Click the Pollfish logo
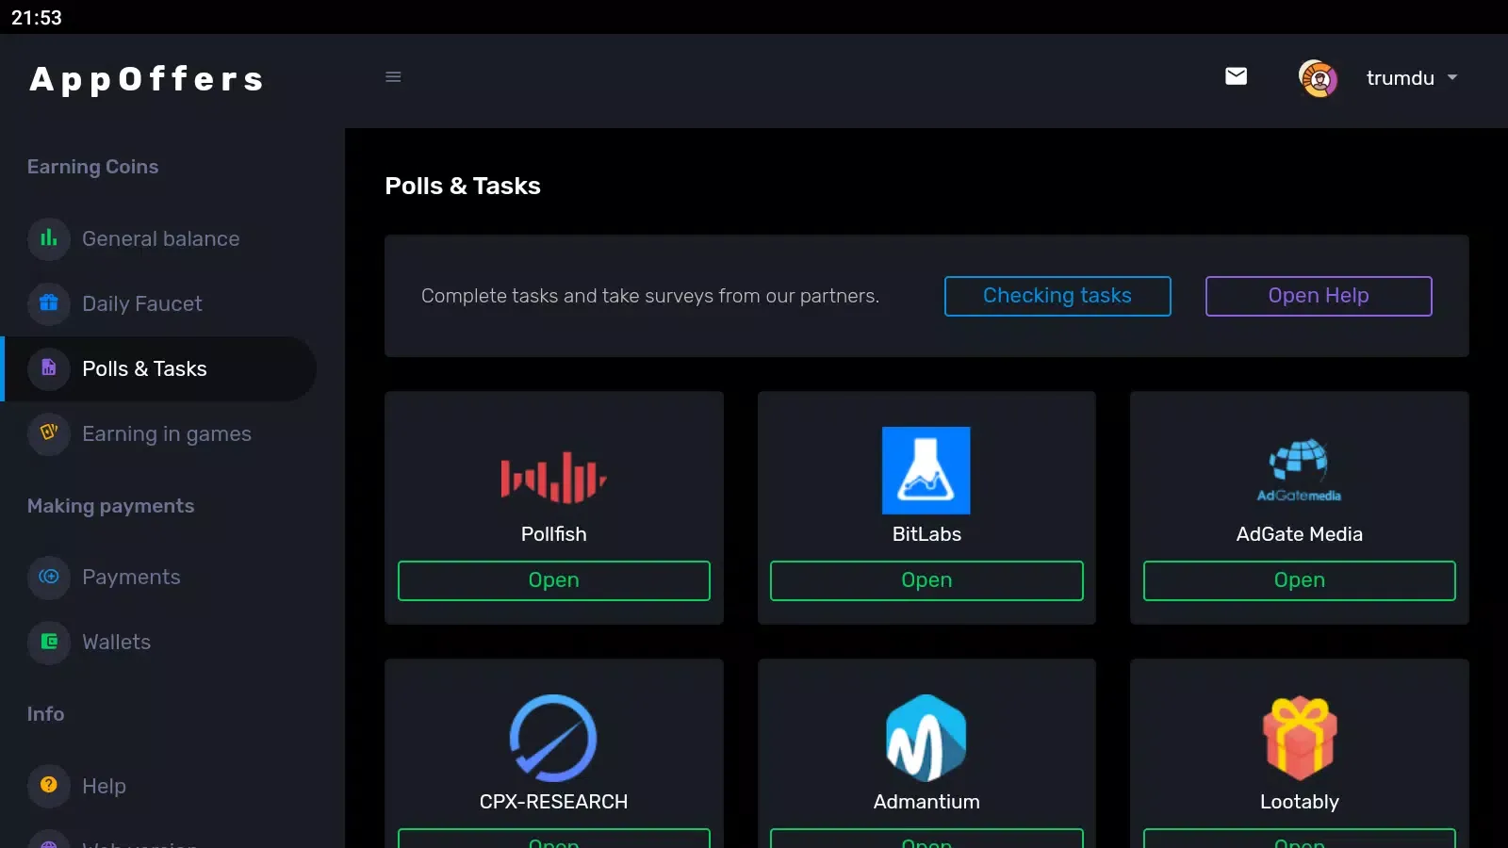1508x848 pixels. 553,477
